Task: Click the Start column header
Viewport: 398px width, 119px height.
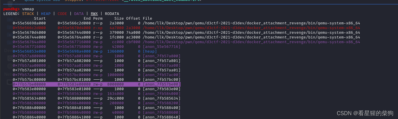Action: coord(40,19)
